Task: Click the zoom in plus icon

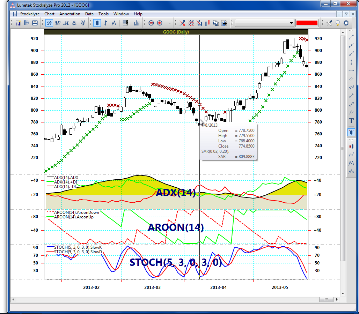Action: point(160,23)
